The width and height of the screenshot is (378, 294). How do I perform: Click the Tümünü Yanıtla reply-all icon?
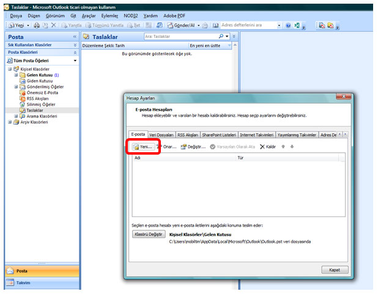[105, 25]
